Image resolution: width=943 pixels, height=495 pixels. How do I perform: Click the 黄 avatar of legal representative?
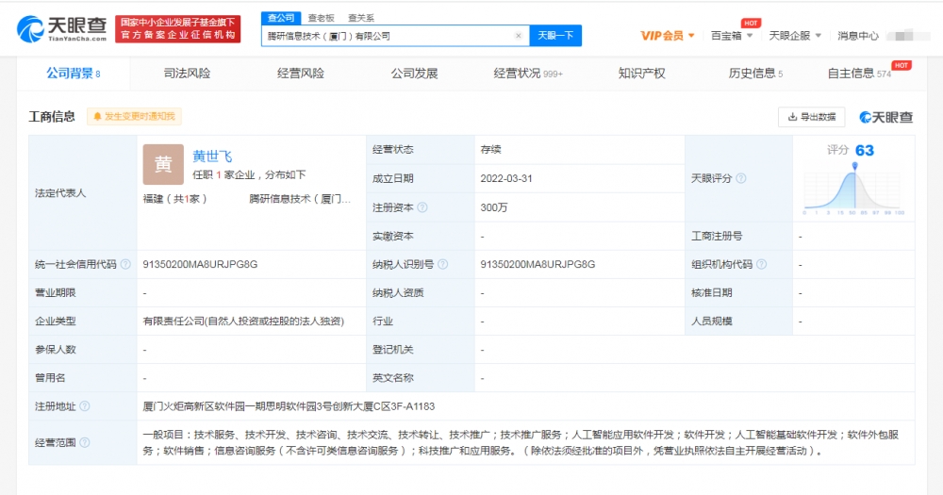point(163,164)
